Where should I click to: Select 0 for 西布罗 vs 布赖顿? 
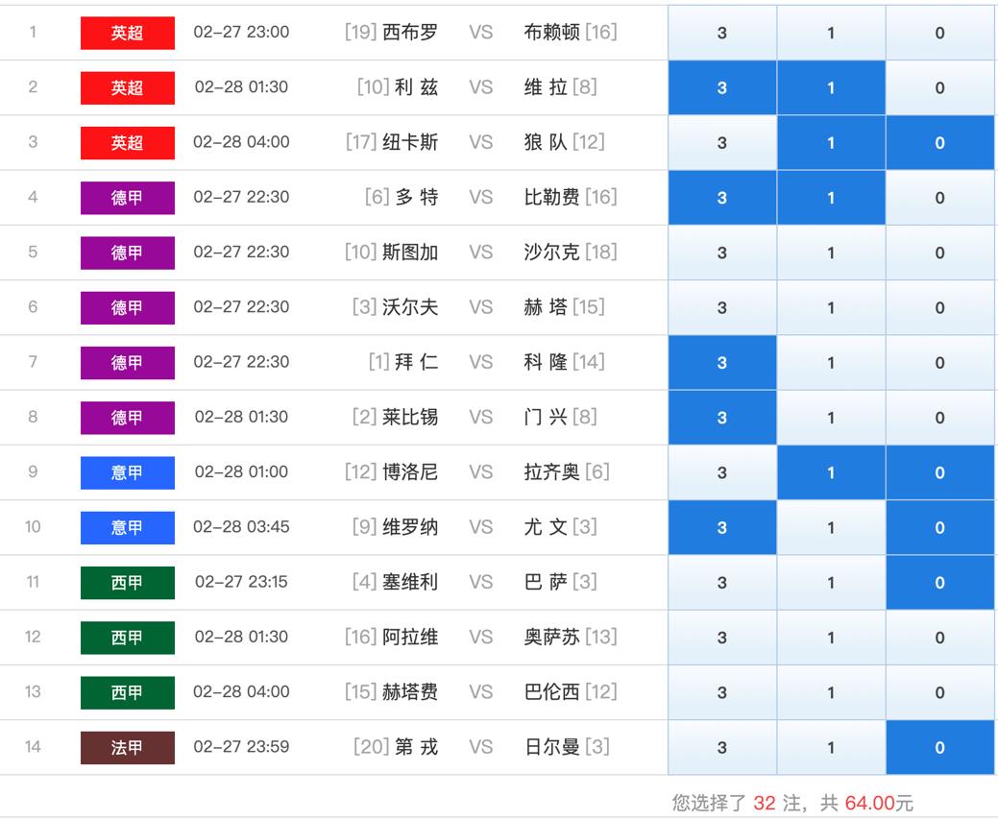[x=940, y=33]
